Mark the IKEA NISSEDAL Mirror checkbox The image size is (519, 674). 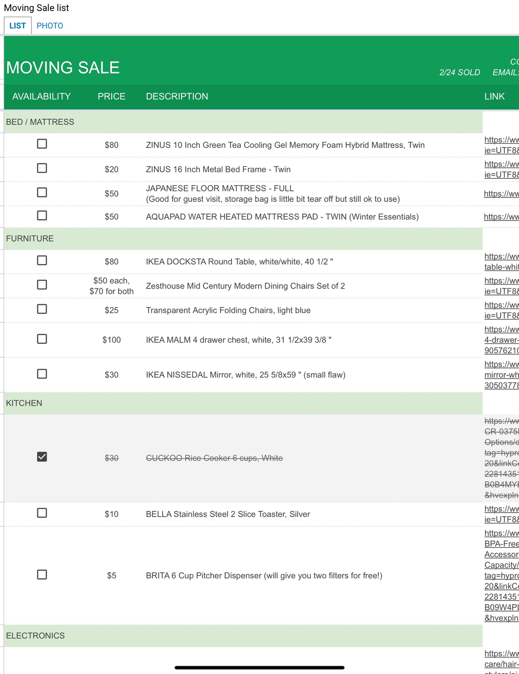point(42,374)
